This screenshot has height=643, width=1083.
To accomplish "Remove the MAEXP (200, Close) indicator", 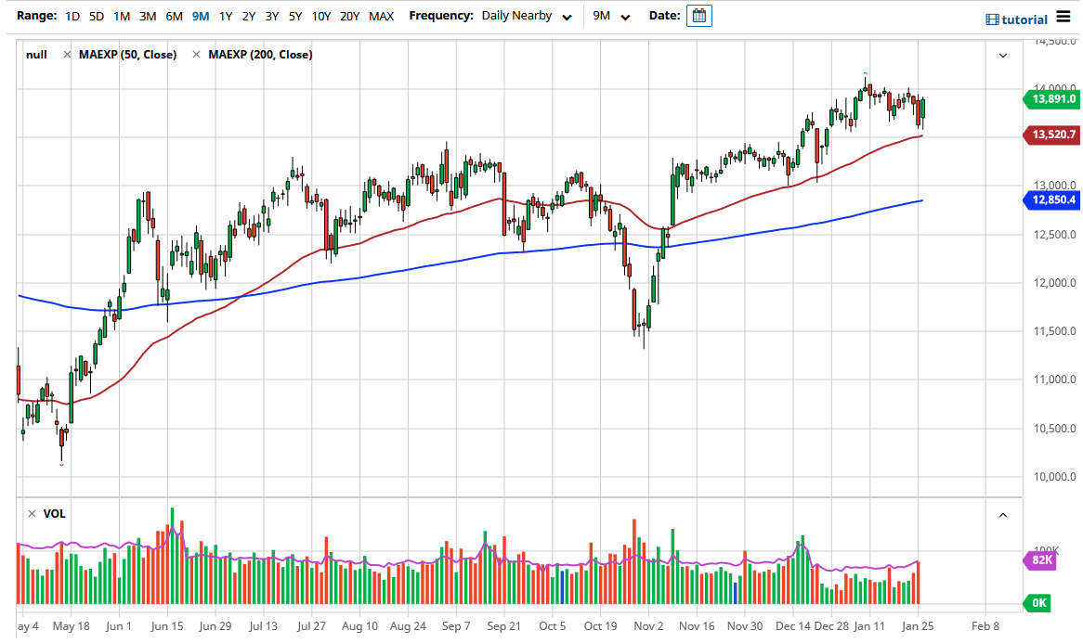I will (196, 55).
